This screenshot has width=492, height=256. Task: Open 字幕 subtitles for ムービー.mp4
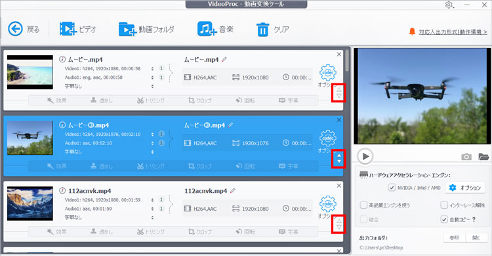(289, 100)
